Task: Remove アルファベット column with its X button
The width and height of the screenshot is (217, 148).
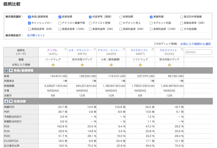Action: tap(182, 49)
